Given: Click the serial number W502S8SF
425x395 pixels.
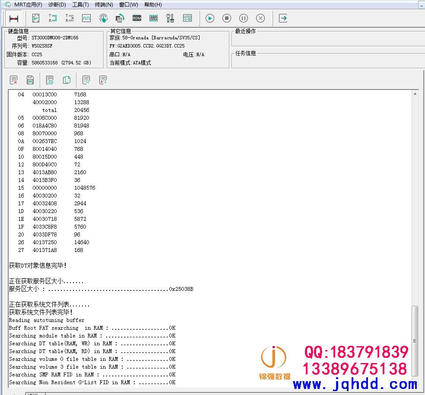Looking at the screenshot, I should 42,46.
